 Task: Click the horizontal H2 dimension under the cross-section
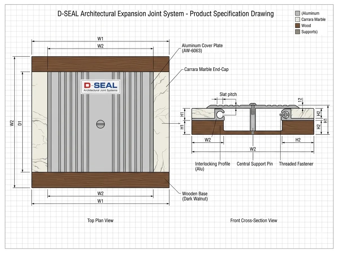pos(298,140)
